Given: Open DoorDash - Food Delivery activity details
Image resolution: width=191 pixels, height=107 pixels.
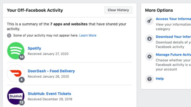Looking at the screenshot, I should tap(51, 71).
